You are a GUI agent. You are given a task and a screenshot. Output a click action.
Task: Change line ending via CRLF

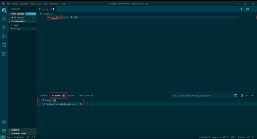coord(233,137)
